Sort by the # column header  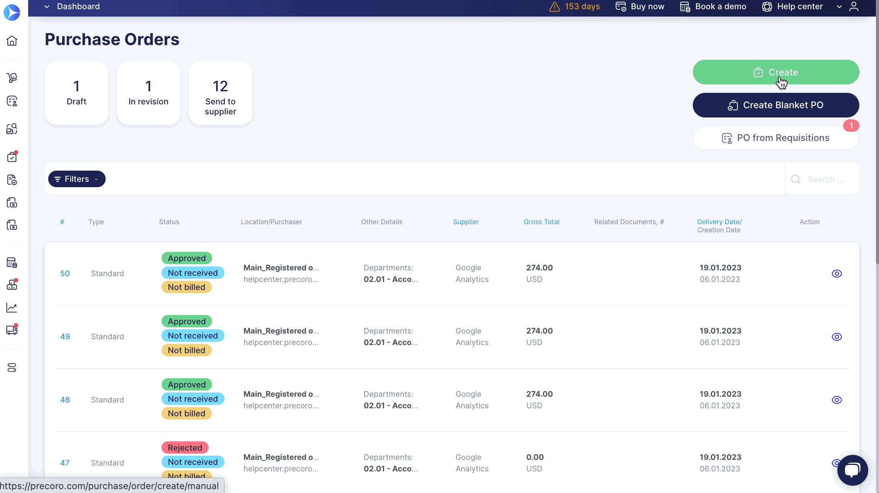click(x=62, y=222)
